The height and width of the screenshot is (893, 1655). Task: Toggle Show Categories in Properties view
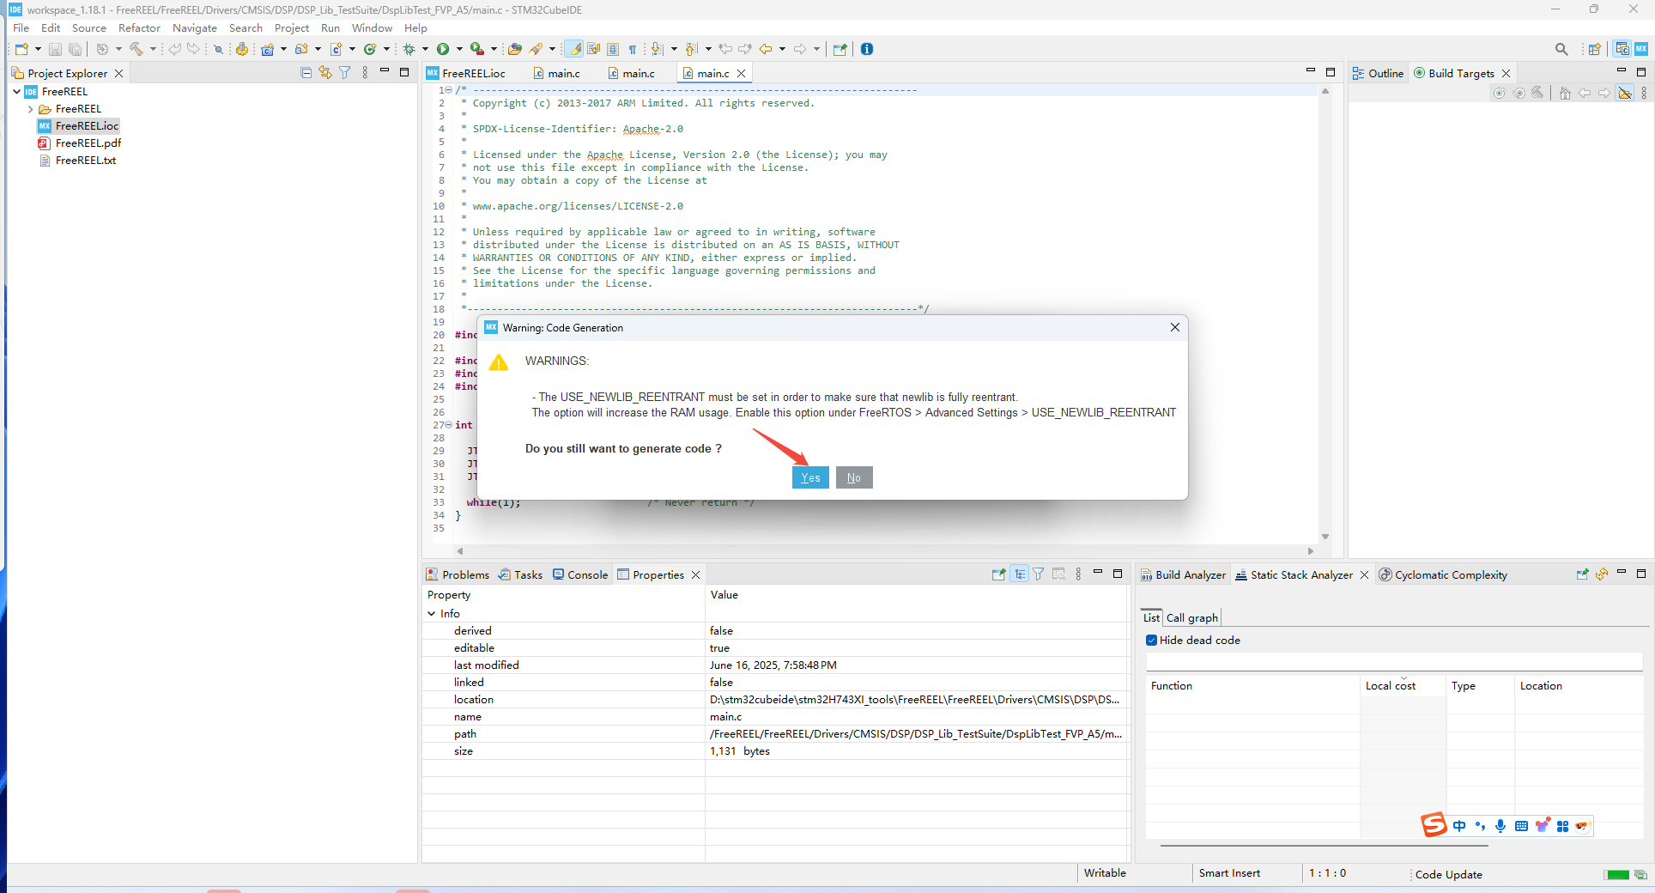[1019, 574]
